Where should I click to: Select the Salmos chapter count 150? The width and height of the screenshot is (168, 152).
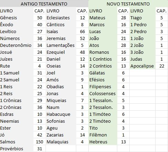(x=39, y=142)
